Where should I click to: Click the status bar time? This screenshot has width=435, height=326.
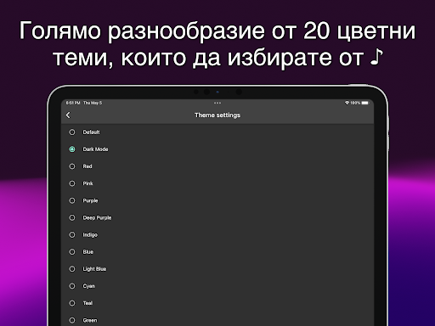click(73, 103)
